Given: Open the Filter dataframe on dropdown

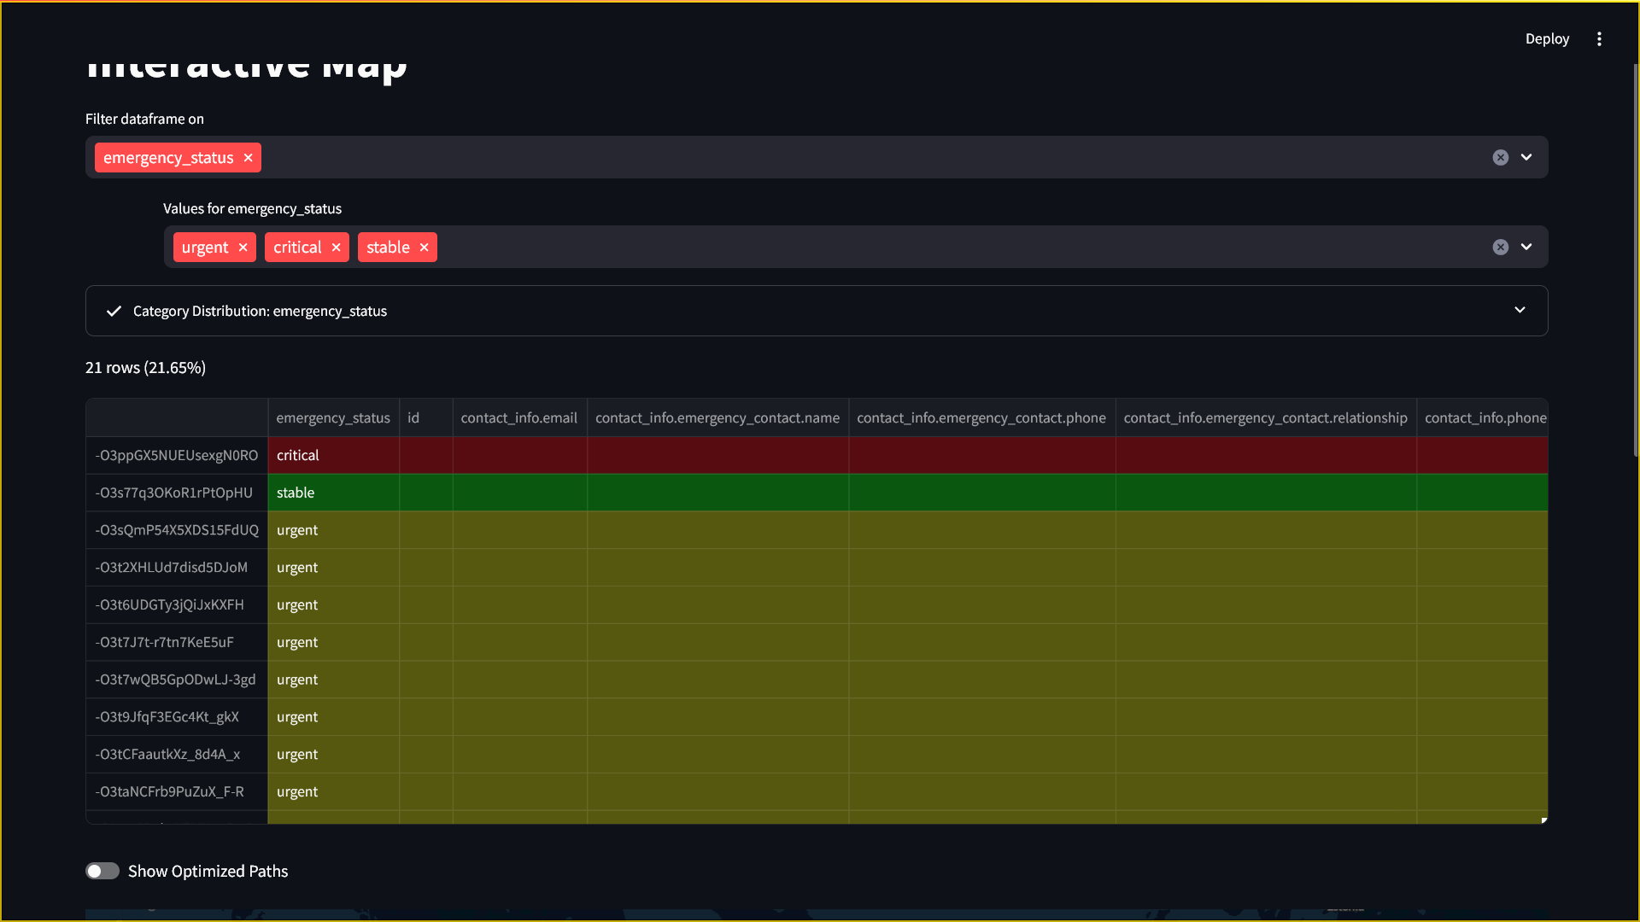Looking at the screenshot, I should tap(1526, 158).
